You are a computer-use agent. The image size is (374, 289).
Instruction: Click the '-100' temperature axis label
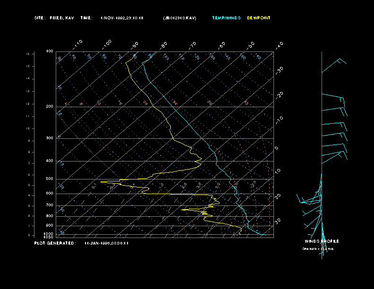107,44
